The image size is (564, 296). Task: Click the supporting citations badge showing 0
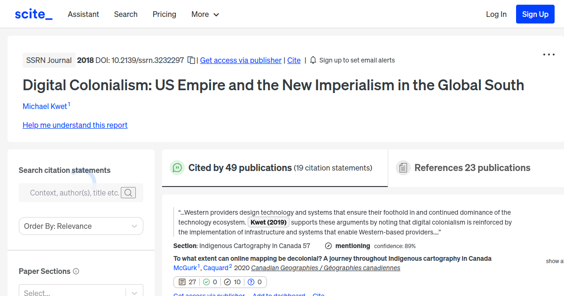pos(209,282)
